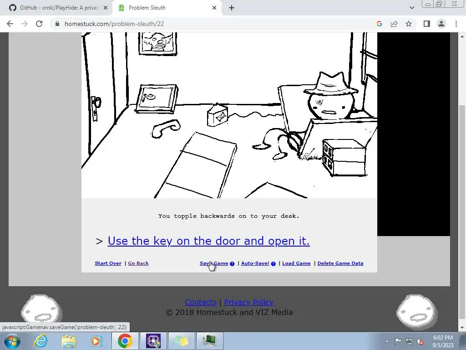
Task: Show hidden tray icons arrow
Action: [387, 341]
